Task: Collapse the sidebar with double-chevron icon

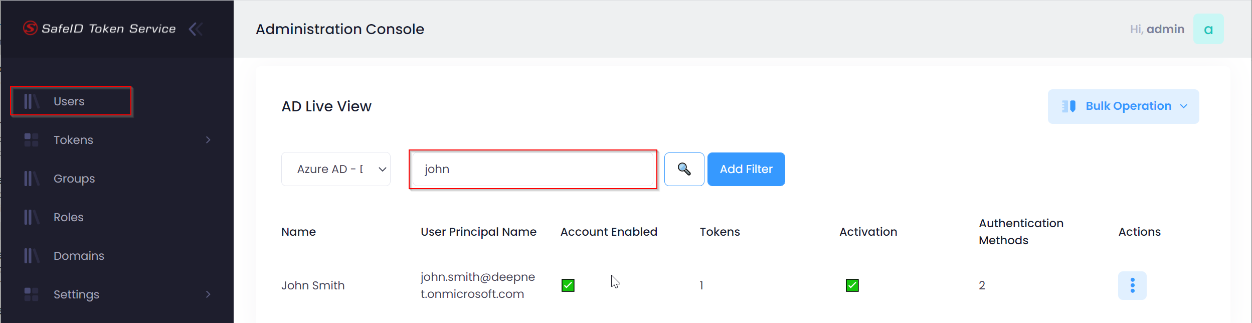Action: click(x=196, y=29)
